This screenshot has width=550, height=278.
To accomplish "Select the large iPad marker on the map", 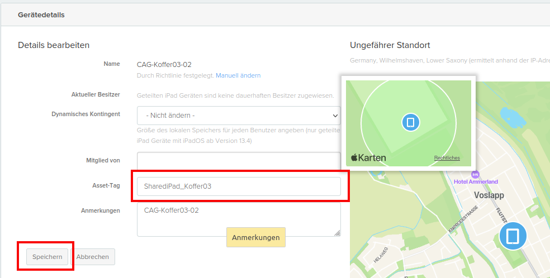I will coord(513,236).
